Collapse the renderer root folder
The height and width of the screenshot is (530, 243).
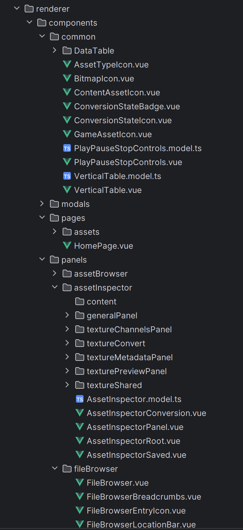(x=17, y=9)
